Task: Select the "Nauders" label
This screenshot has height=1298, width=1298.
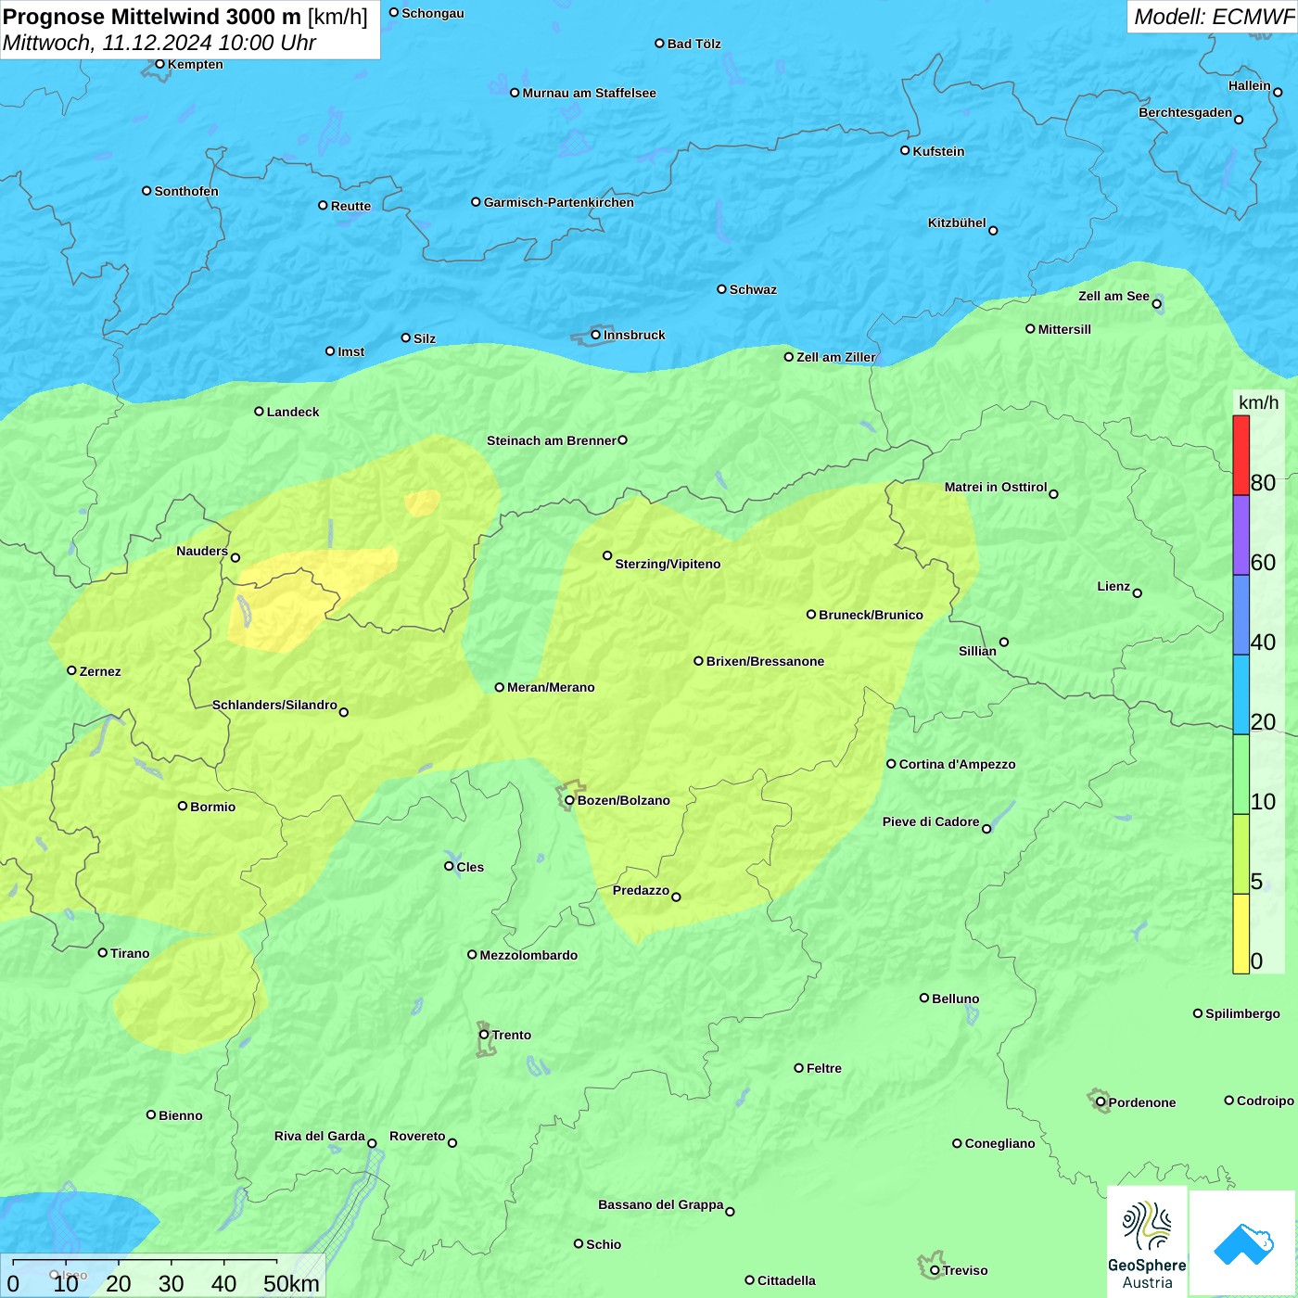Action: pos(202,551)
